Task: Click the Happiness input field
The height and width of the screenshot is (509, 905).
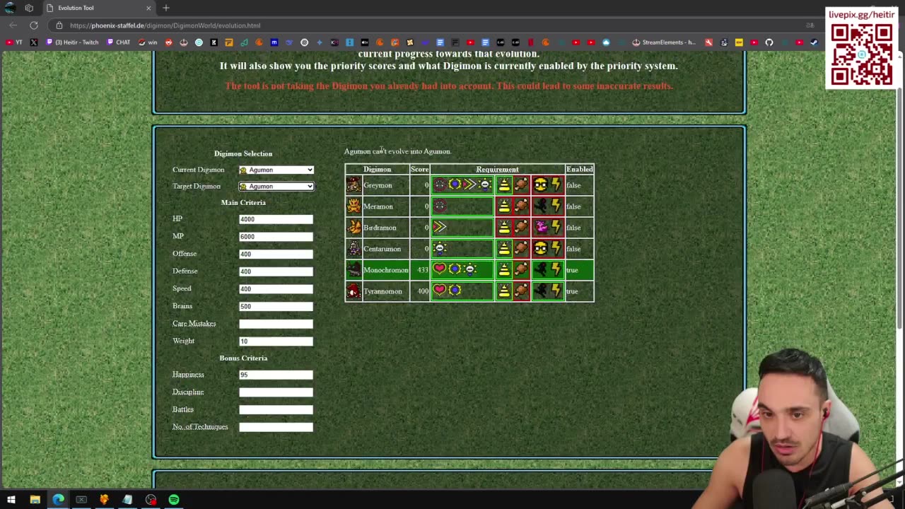Action: click(276, 375)
